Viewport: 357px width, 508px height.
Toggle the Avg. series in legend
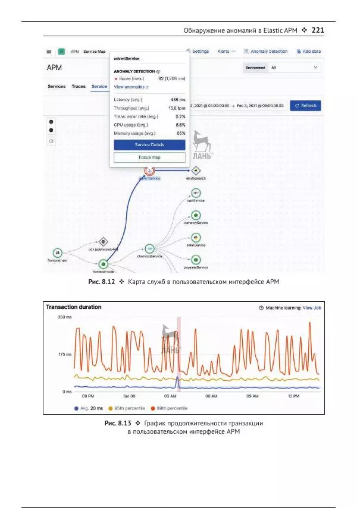(87, 408)
